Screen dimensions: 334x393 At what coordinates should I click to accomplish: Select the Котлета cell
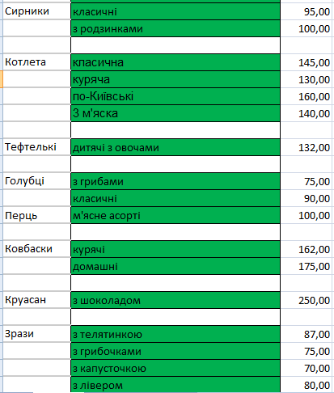[36, 62]
